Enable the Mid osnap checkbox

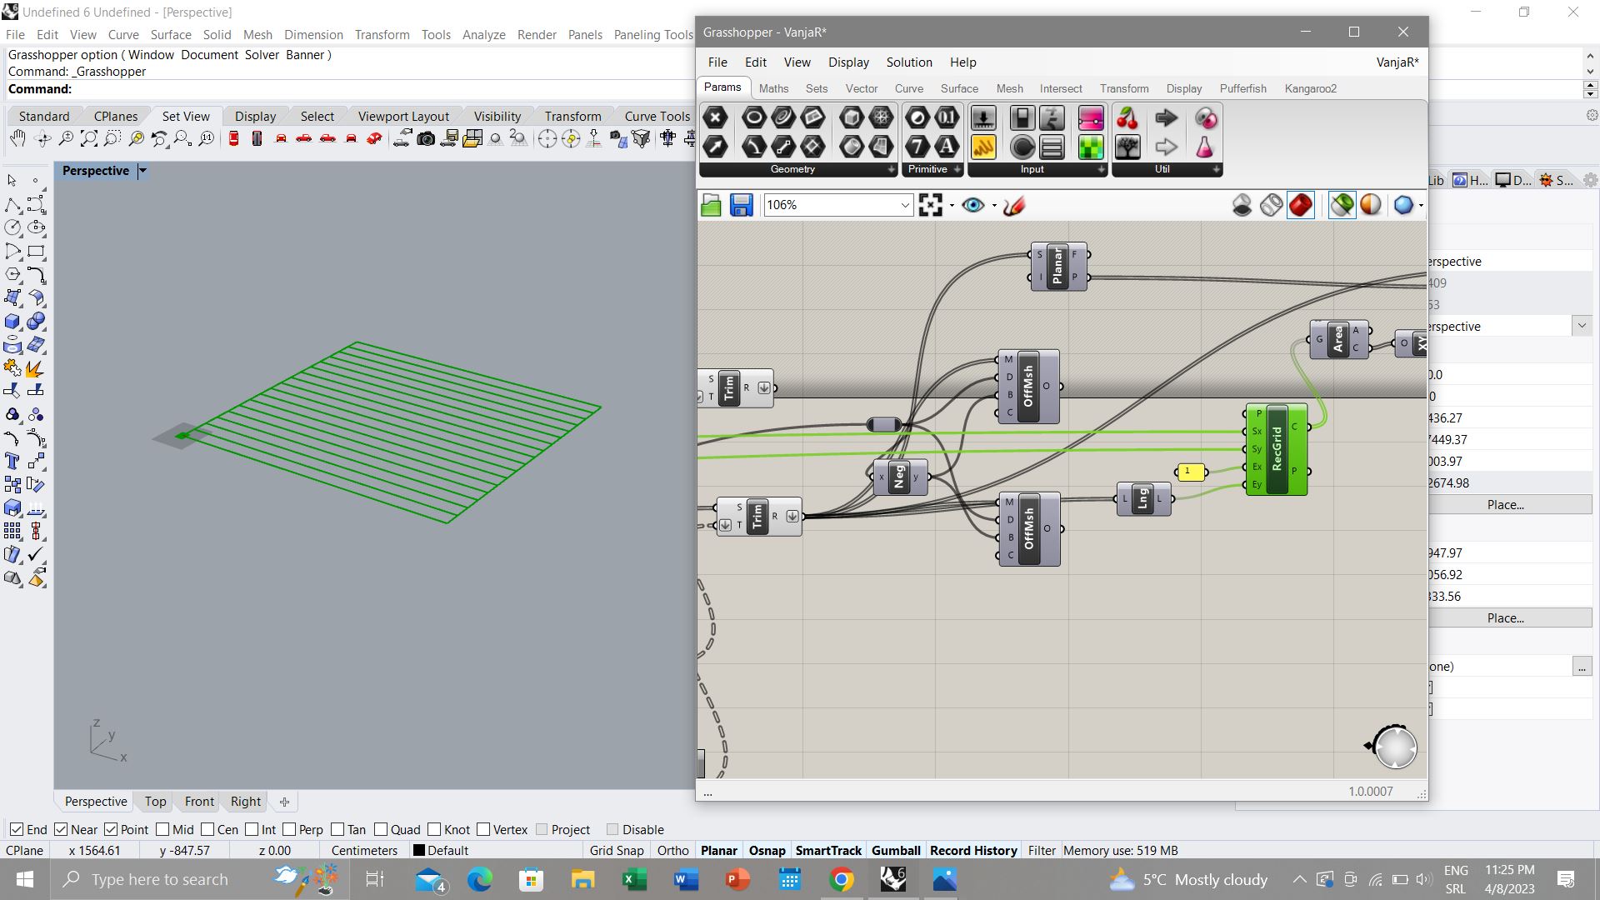coord(162,830)
